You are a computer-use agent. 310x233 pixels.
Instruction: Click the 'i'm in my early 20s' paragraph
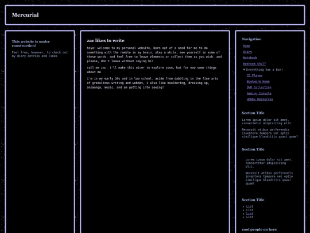point(153,83)
